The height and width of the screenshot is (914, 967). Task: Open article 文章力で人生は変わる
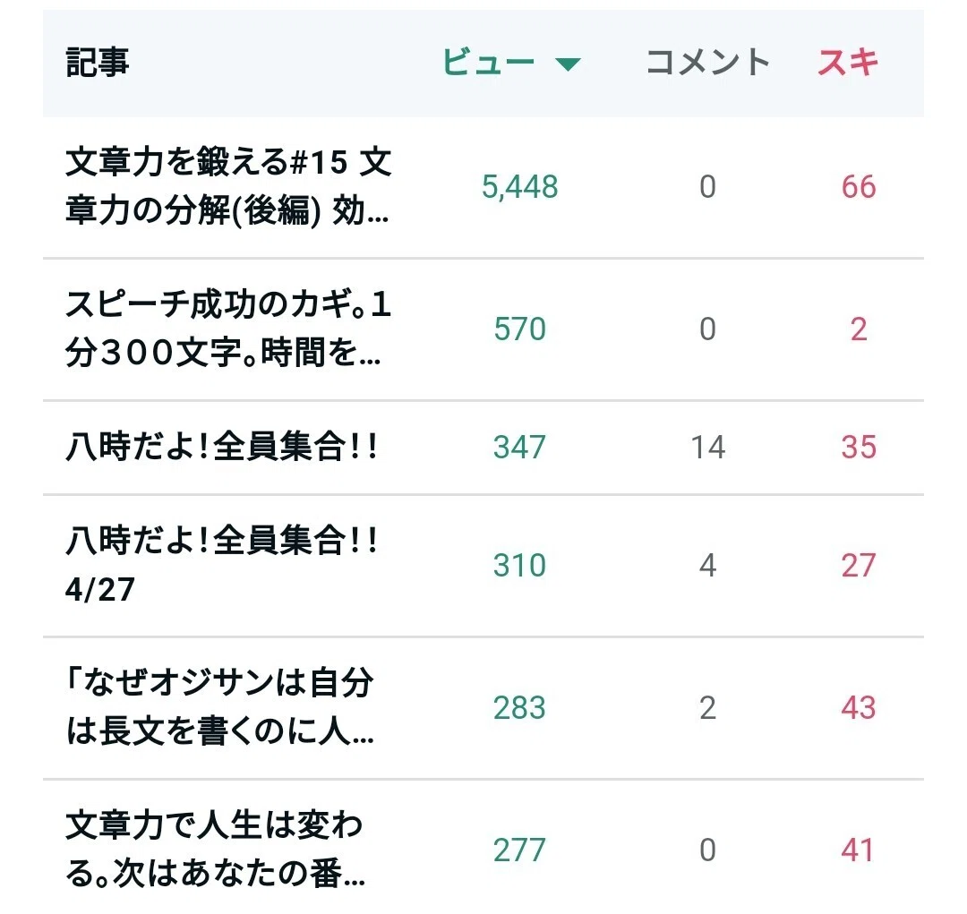216,850
